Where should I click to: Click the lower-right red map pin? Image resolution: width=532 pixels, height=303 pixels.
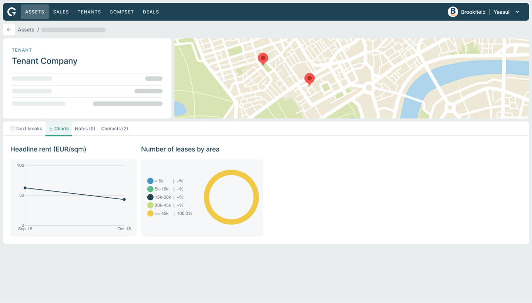click(309, 79)
